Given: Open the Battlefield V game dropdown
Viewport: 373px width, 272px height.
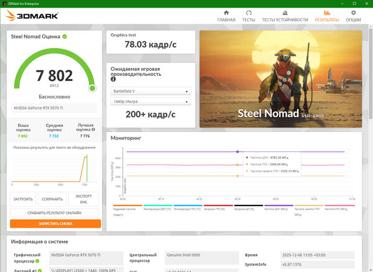Looking at the screenshot, I should point(150,91).
